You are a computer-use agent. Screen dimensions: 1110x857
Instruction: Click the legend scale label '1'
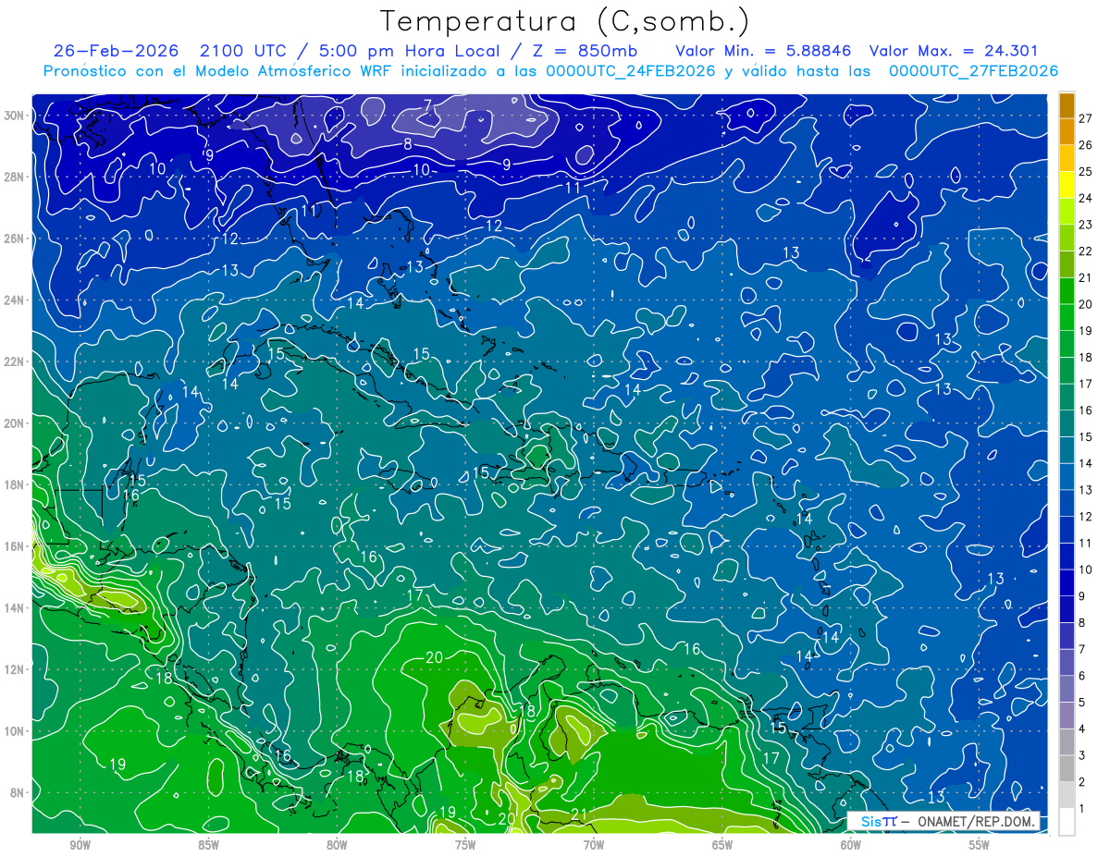[1083, 809]
